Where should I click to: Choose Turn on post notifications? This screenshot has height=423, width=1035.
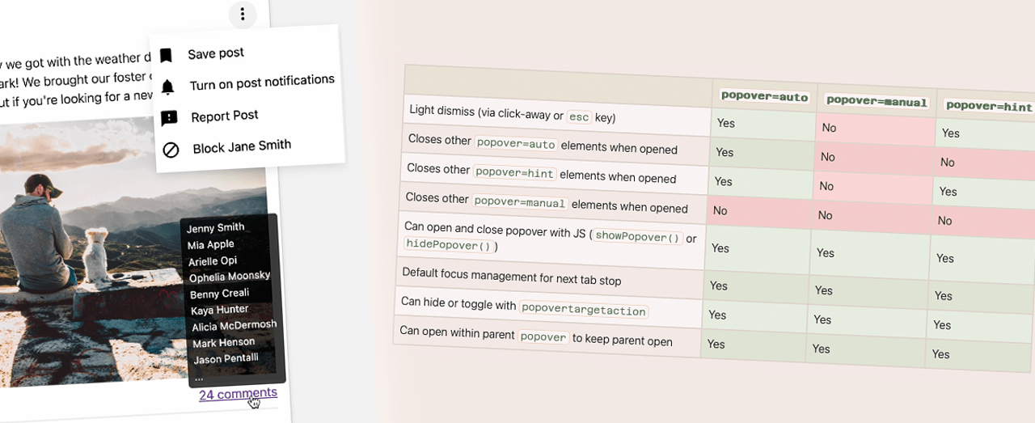point(262,82)
